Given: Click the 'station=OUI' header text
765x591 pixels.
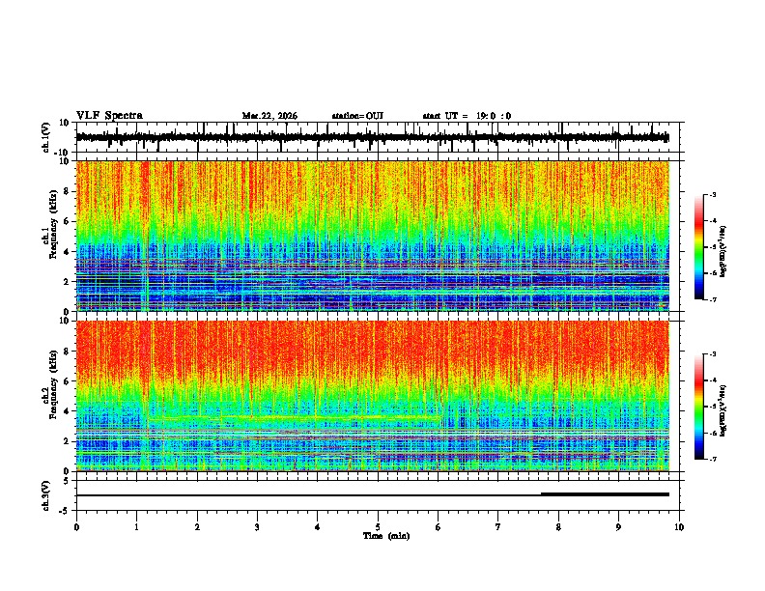Looking at the screenshot, I should tap(357, 116).
